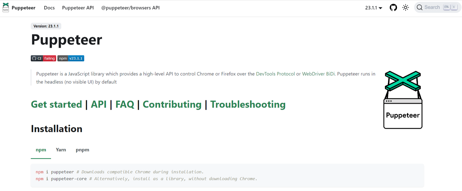Open the Docs menu item
Image resolution: width=462 pixels, height=191 pixels.
click(49, 8)
